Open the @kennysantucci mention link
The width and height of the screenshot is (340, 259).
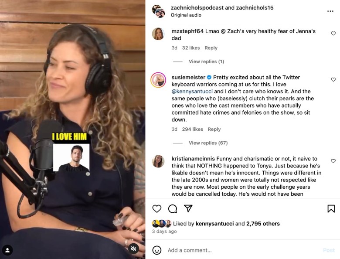[x=192, y=91]
